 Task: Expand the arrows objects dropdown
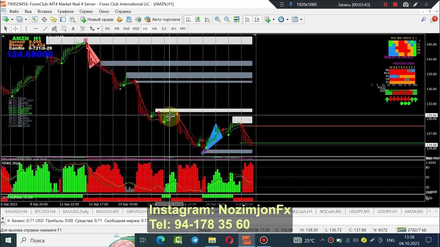(98, 28)
